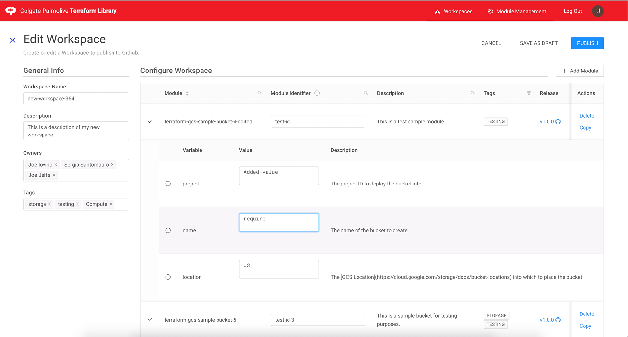Open Module Identifier info tooltip icon
The width and height of the screenshot is (628, 337).
pos(317,93)
